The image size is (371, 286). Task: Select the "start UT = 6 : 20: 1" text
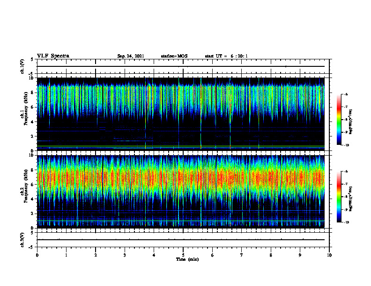(226, 56)
